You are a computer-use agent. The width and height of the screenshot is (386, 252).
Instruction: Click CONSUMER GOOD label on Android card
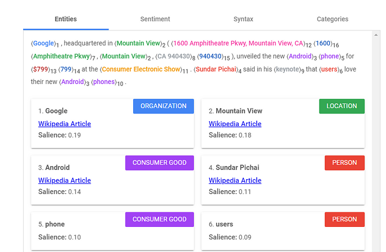click(160, 163)
